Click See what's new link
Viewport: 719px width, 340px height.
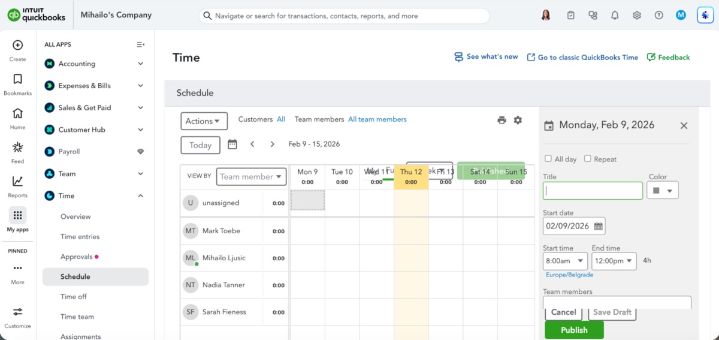coord(486,57)
